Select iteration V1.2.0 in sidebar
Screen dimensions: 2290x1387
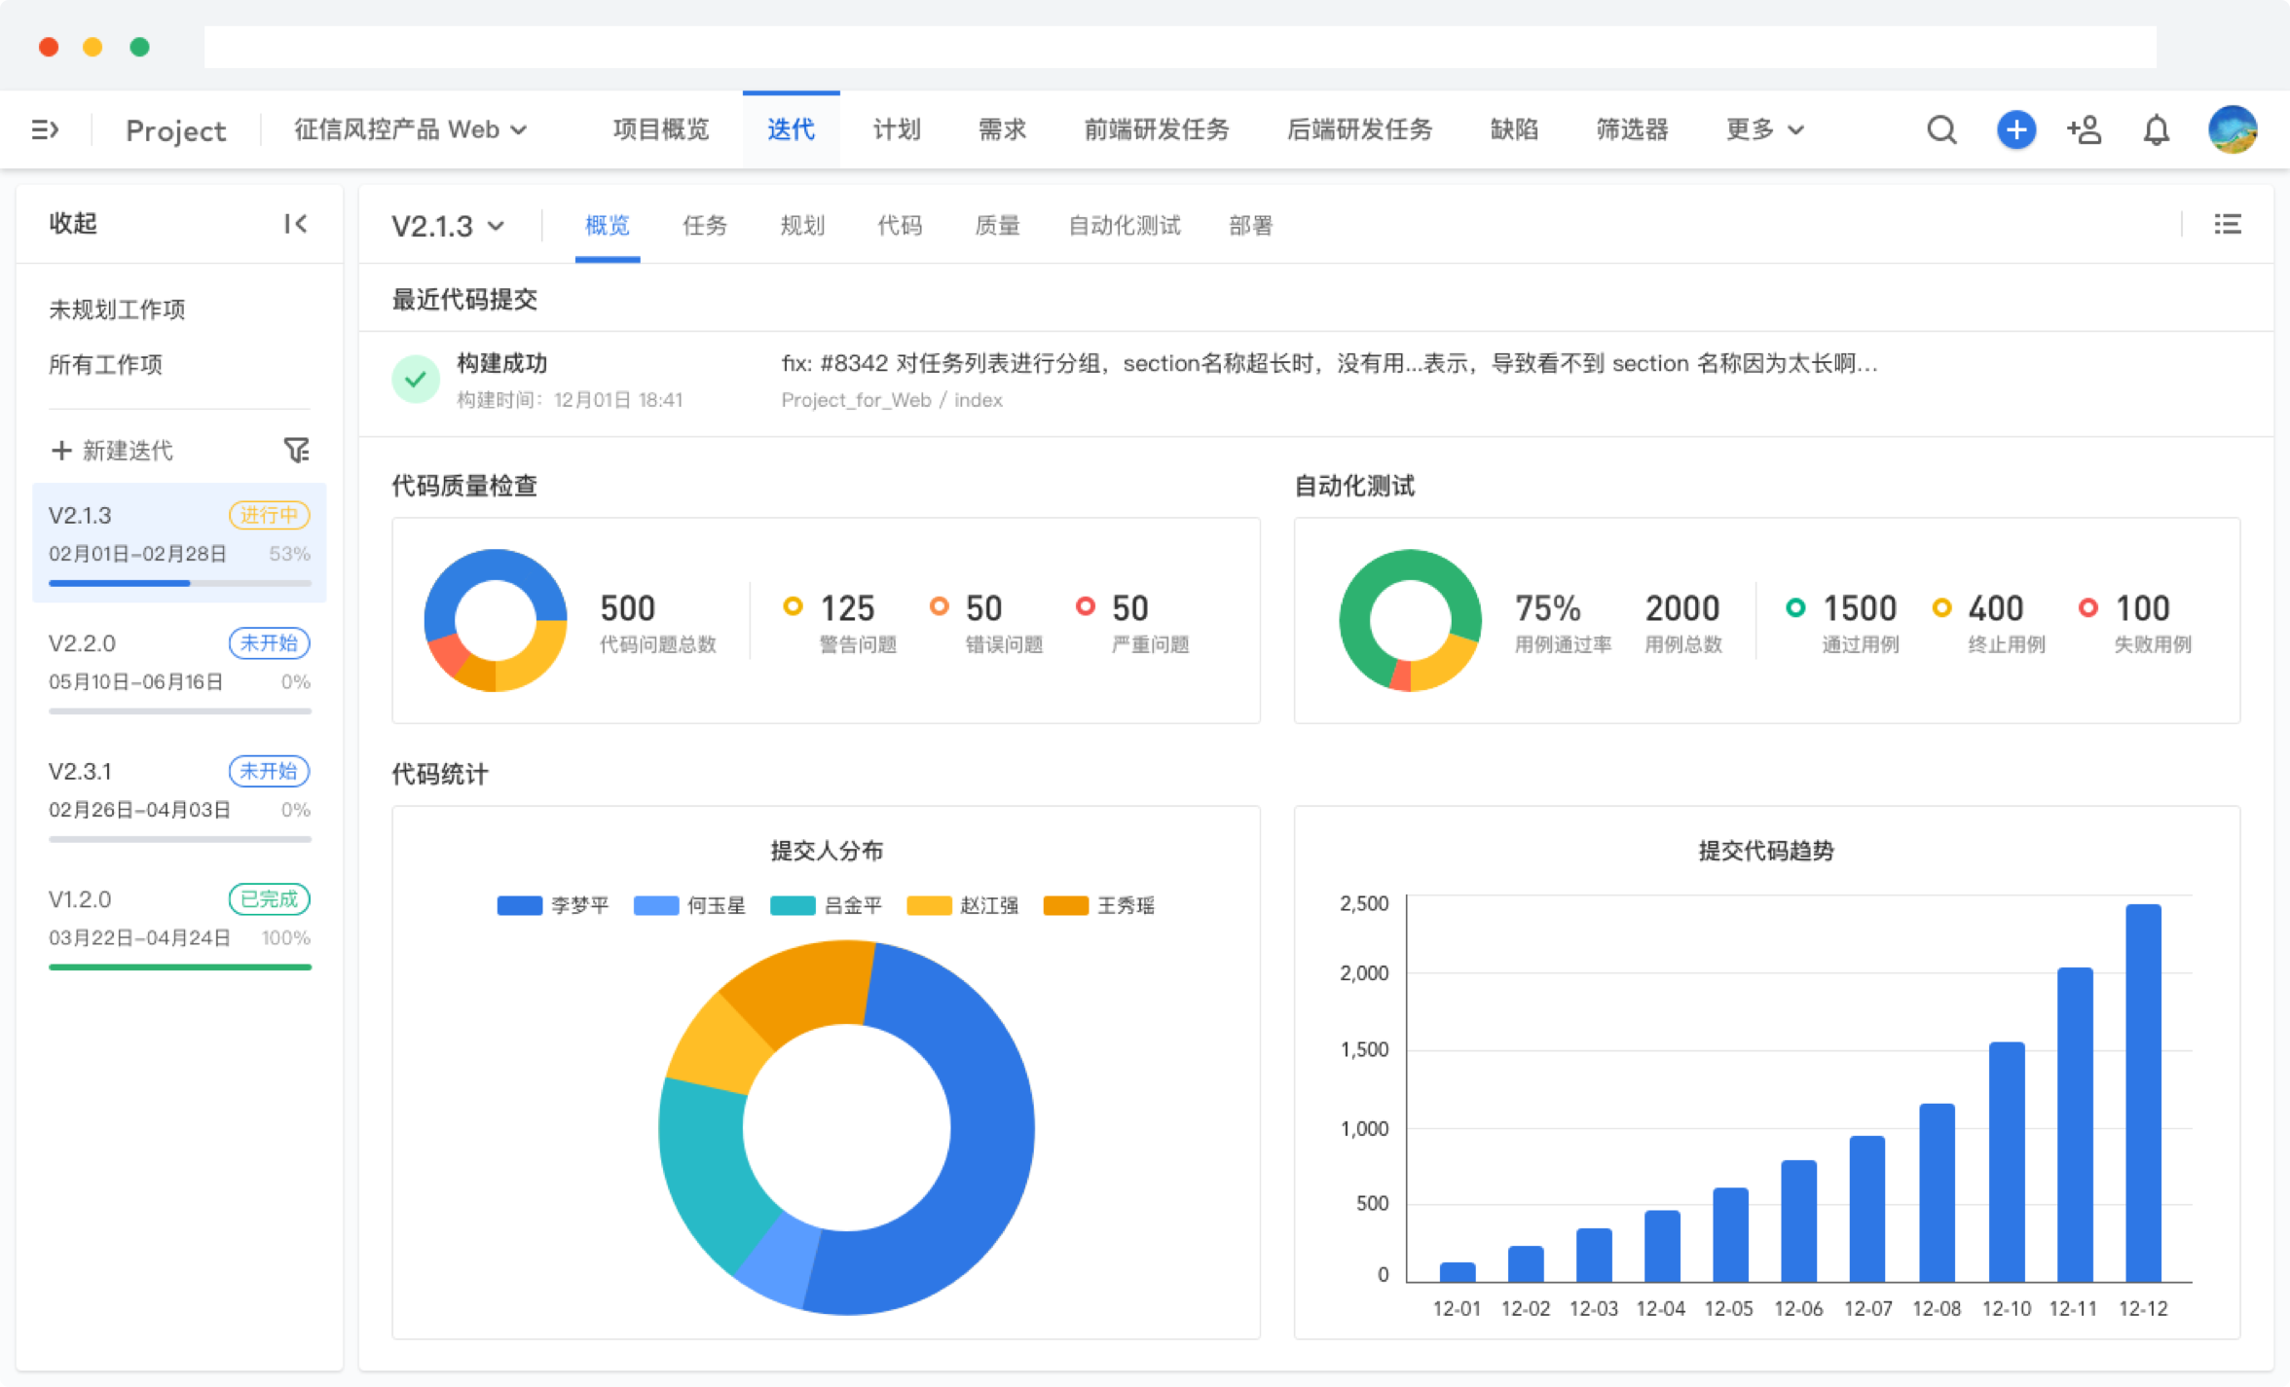point(179,927)
